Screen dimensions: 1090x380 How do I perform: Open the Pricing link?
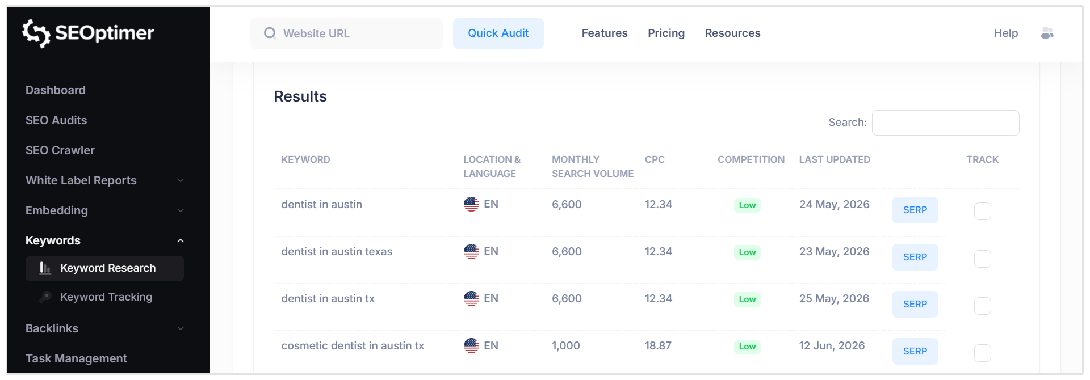[x=666, y=33]
